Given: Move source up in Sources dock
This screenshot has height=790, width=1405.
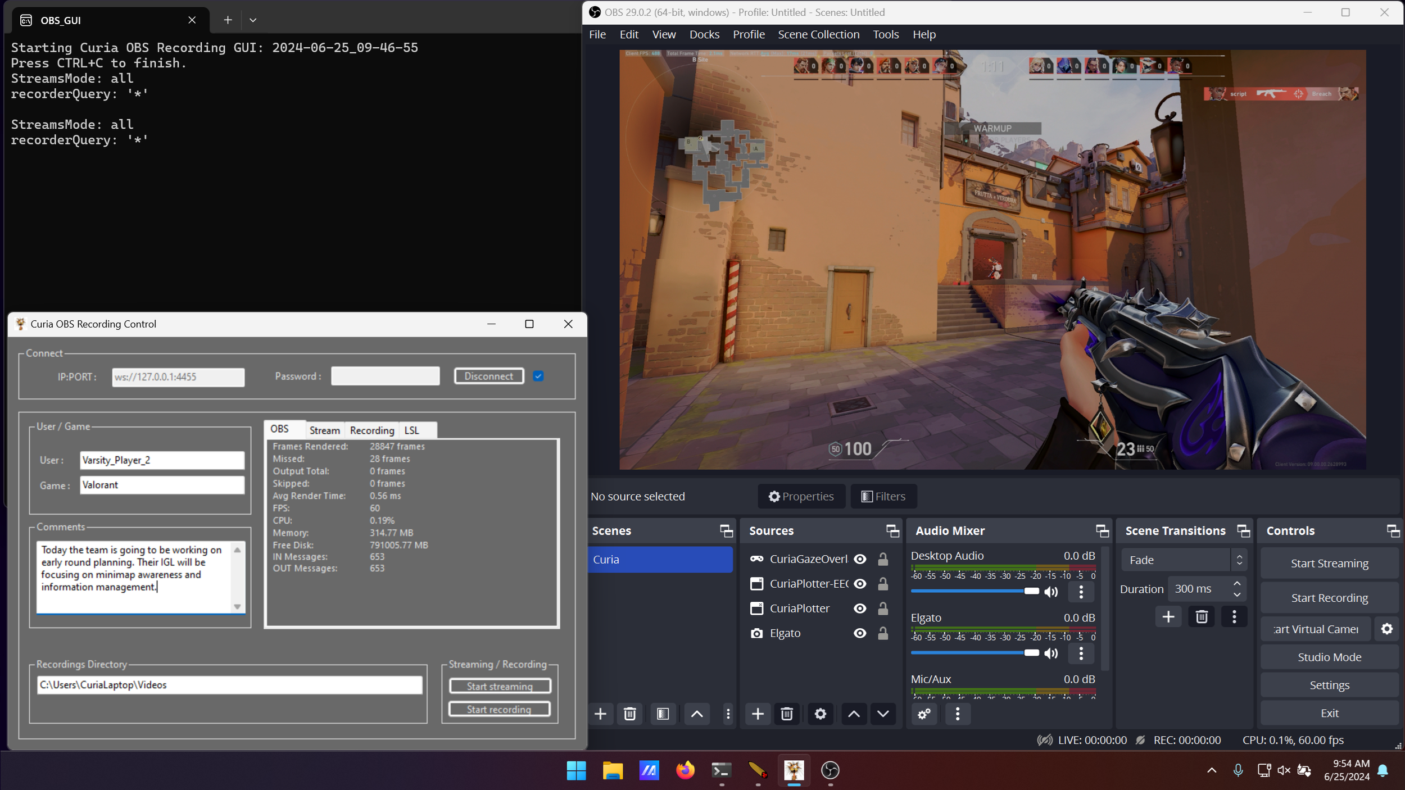Looking at the screenshot, I should click(854, 714).
